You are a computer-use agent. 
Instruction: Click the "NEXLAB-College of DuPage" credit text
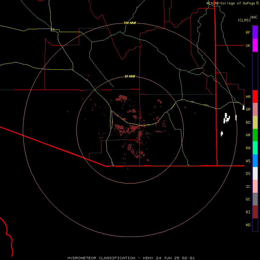tap(231, 3)
